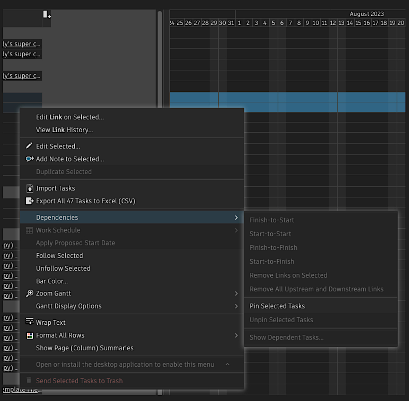Click the Edit Selected pencil icon
This screenshot has width=409, height=401.
click(x=29, y=146)
